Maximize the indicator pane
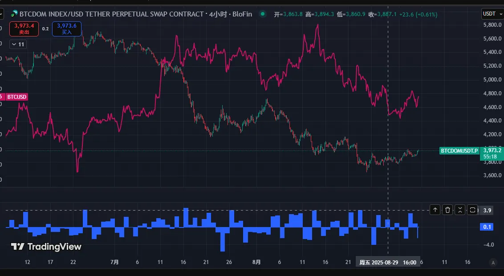 472,210
